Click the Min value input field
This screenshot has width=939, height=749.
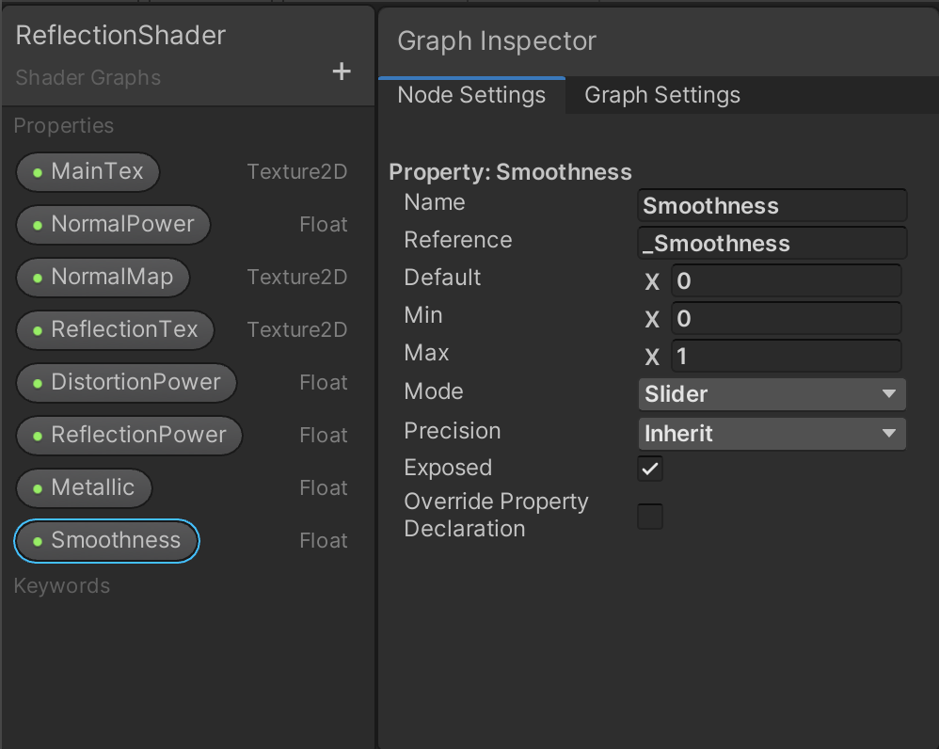click(786, 319)
